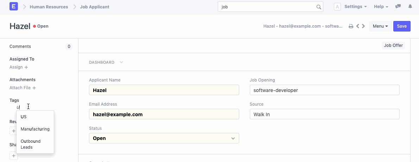Go to previous record arrow
This screenshot has width=419, height=162.
coord(357,26)
